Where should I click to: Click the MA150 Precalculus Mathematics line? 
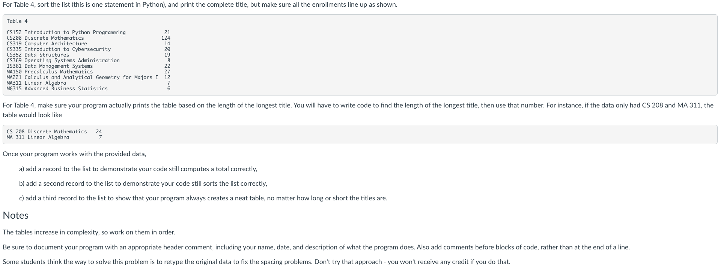(50, 72)
